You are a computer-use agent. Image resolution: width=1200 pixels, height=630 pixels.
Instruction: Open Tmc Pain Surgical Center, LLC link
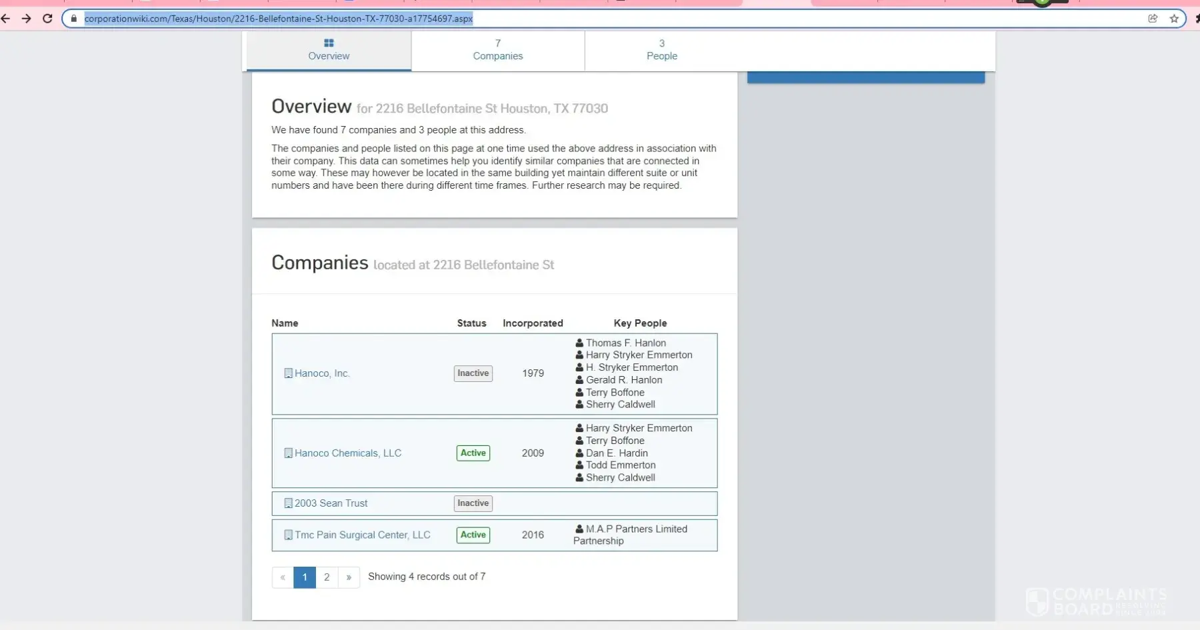click(x=362, y=535)
